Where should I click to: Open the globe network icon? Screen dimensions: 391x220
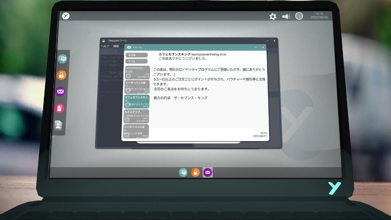coord(299,16)
